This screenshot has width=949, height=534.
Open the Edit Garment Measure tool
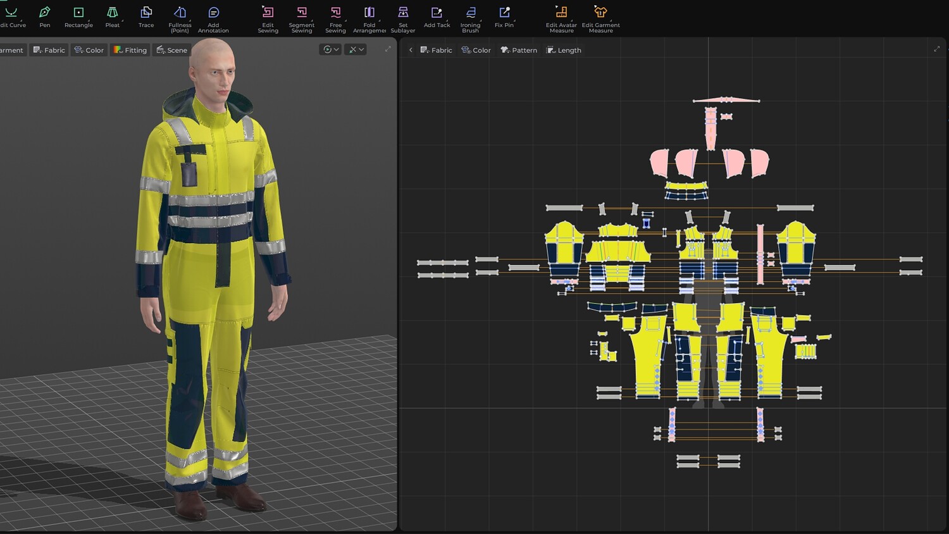600,20
